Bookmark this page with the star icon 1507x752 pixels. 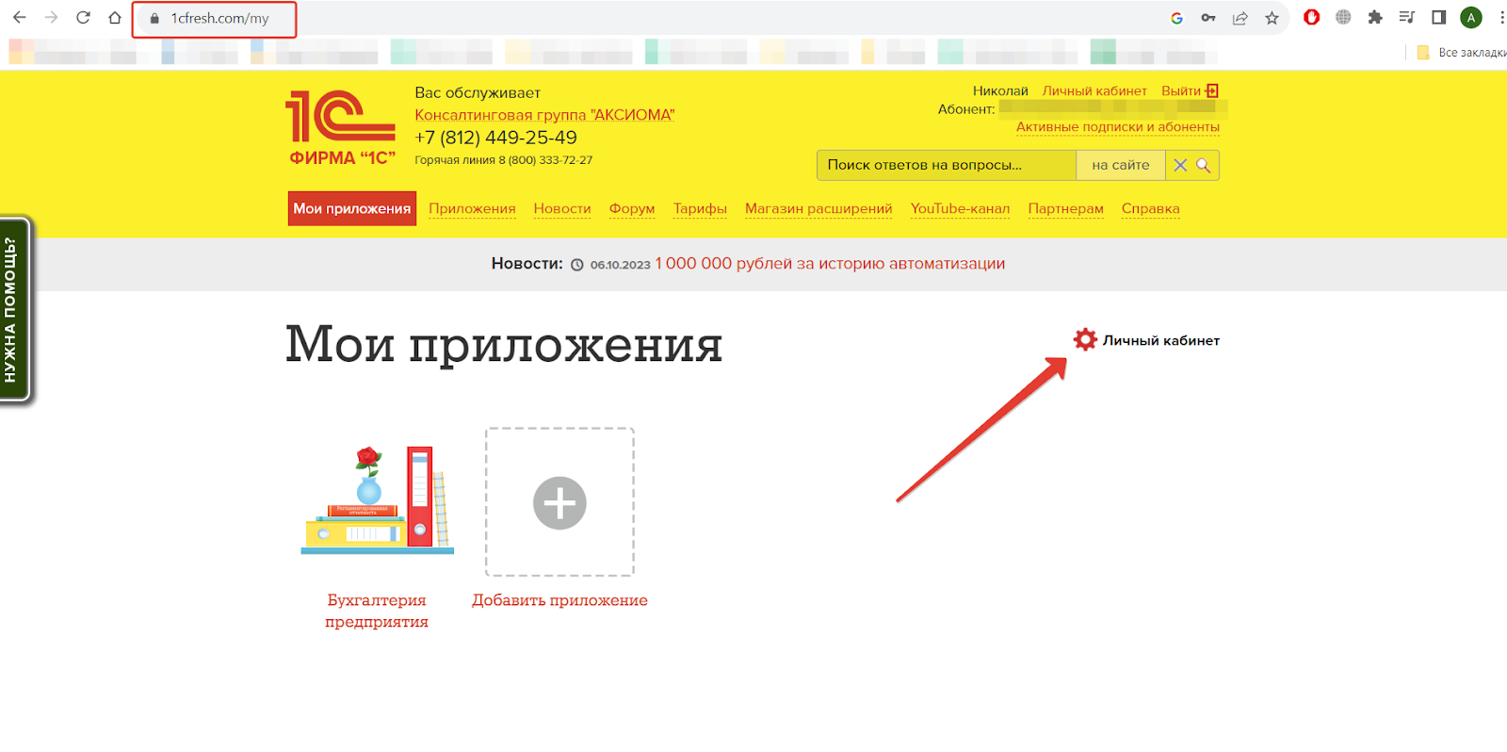click(x=1272, y=18)
